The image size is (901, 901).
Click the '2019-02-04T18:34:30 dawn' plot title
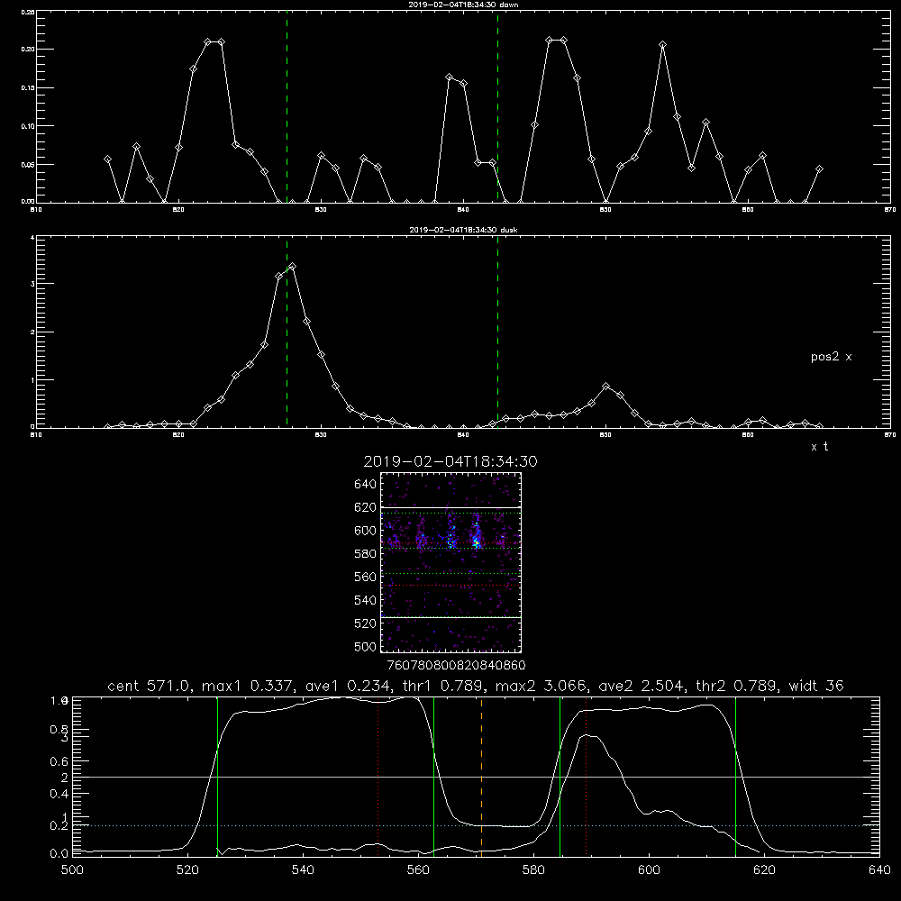point(463,5)
